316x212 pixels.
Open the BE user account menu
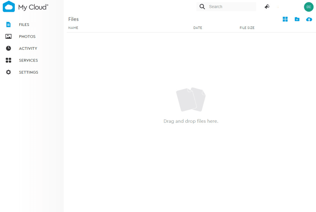[x=309, y=7]
